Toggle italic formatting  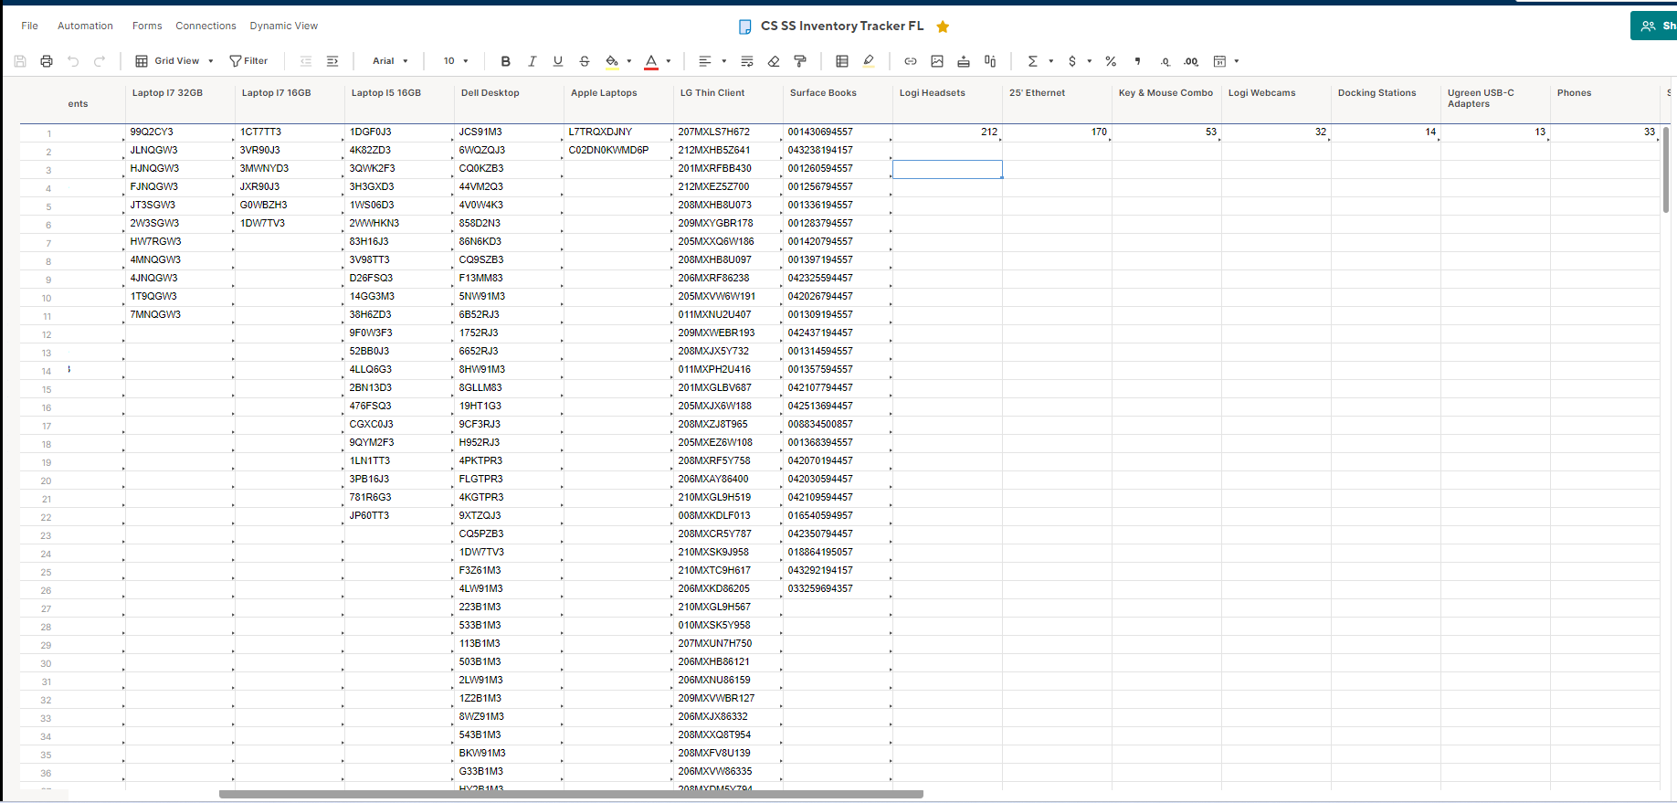tap(532, 61)
